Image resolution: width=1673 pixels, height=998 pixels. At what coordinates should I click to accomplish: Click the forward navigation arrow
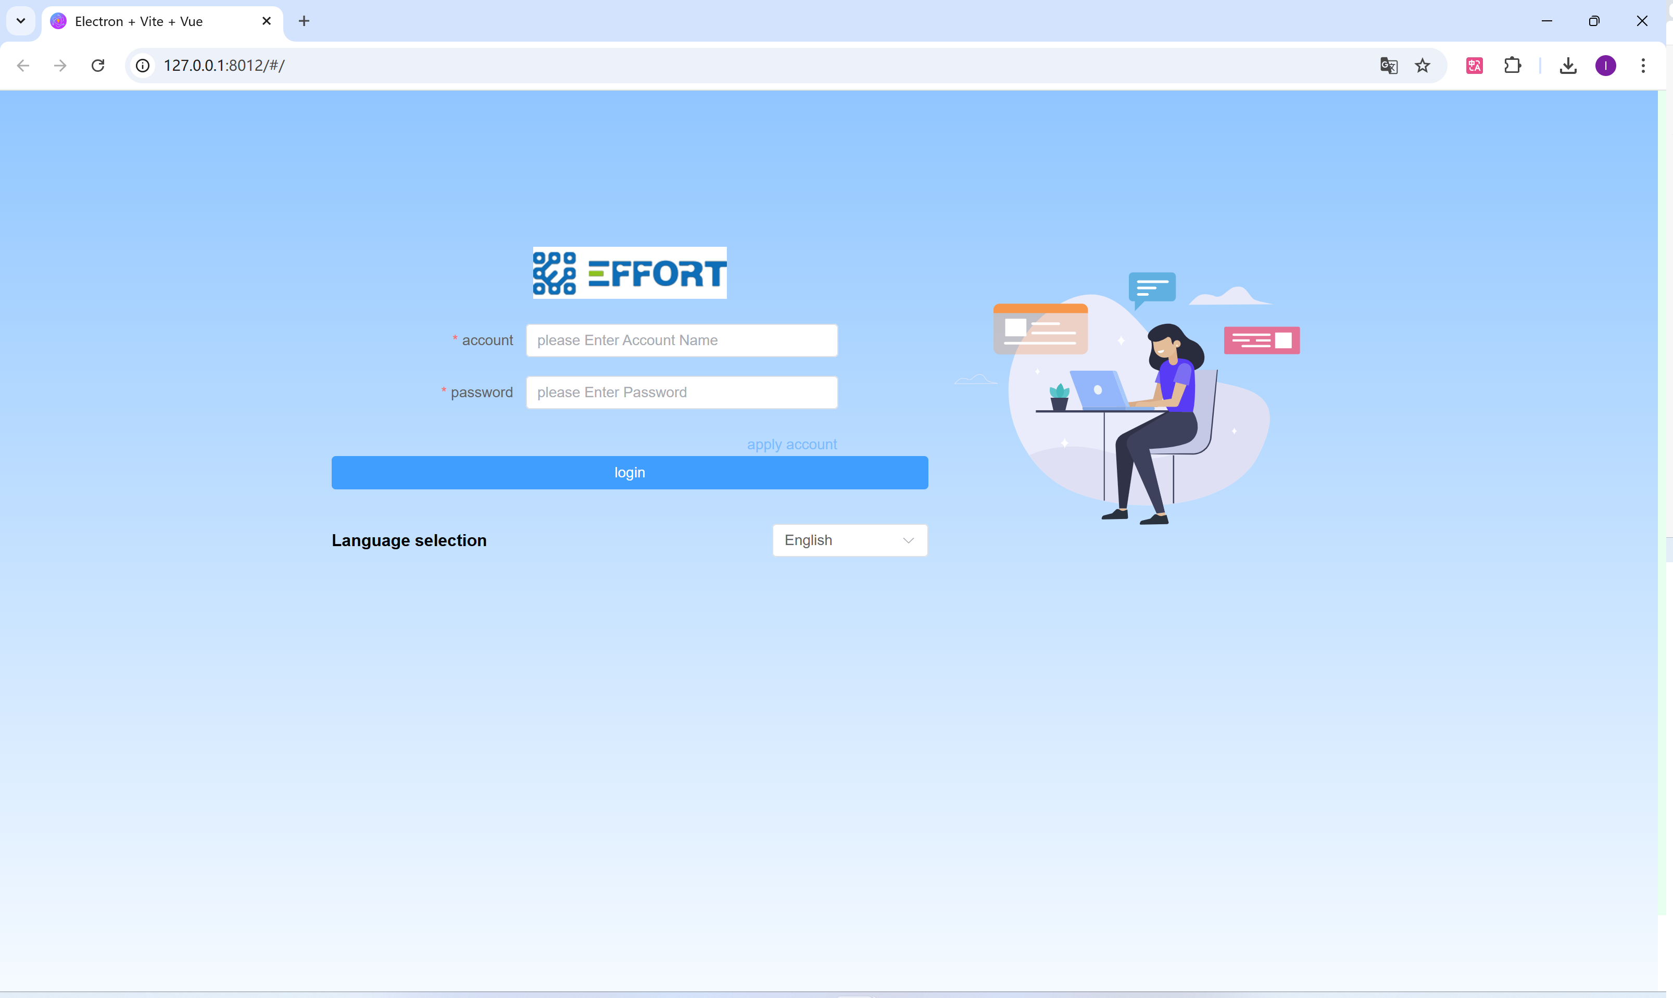point(60,65)
